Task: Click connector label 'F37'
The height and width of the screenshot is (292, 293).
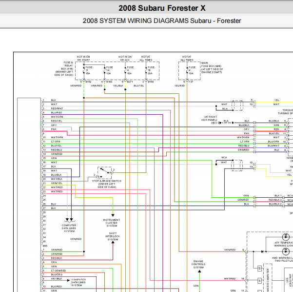Action: [x=191, y=82]
